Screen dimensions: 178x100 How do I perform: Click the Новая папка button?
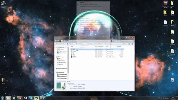pyautogui.click(x=108, y=44)
